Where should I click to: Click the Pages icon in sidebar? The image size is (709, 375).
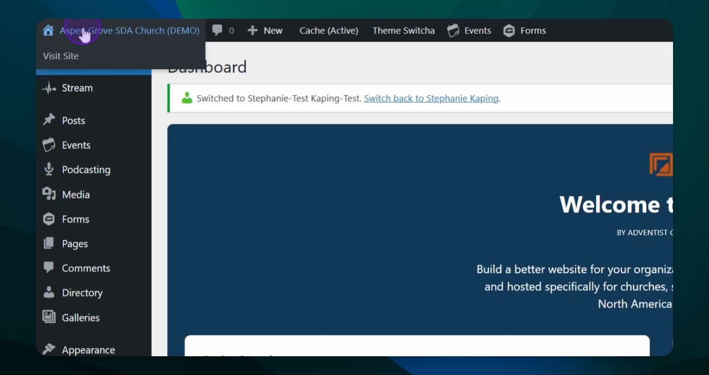[49, 243]
